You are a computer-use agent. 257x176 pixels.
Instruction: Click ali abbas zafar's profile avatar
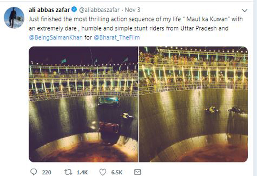pyautogui.click(x=14, y=18)
